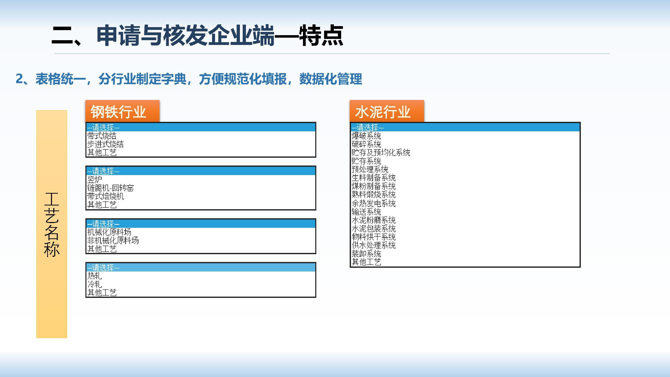Select 余热发电系统 option
The width and height of the screenshot is (670, 377).
[374, 203]
